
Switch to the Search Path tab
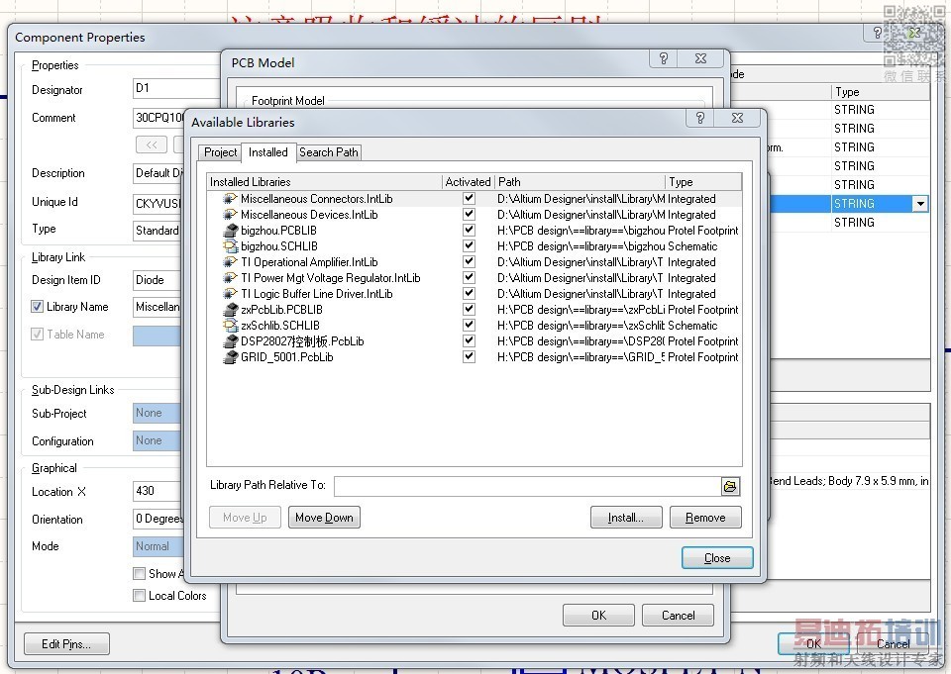click(x=329, y=152)
